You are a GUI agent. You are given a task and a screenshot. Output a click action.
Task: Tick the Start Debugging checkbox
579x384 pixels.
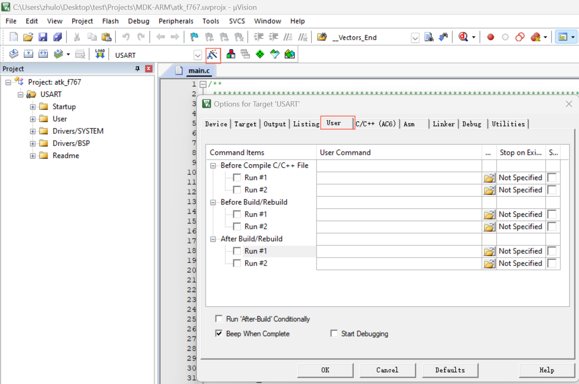tap(334, 333)
